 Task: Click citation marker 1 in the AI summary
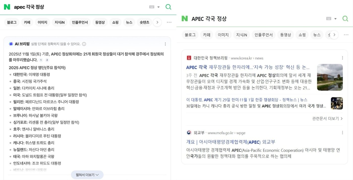41,60
